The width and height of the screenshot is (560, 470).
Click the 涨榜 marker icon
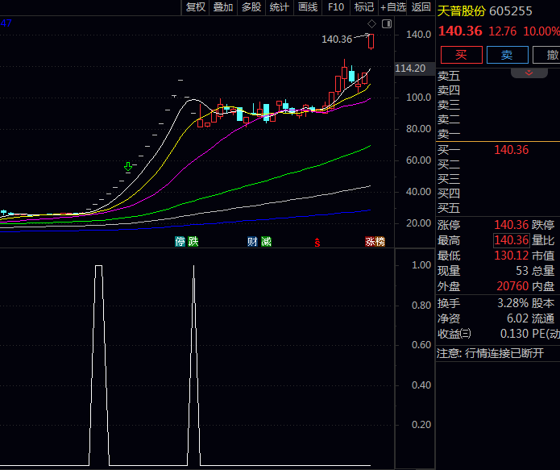[x=375, y=241]
